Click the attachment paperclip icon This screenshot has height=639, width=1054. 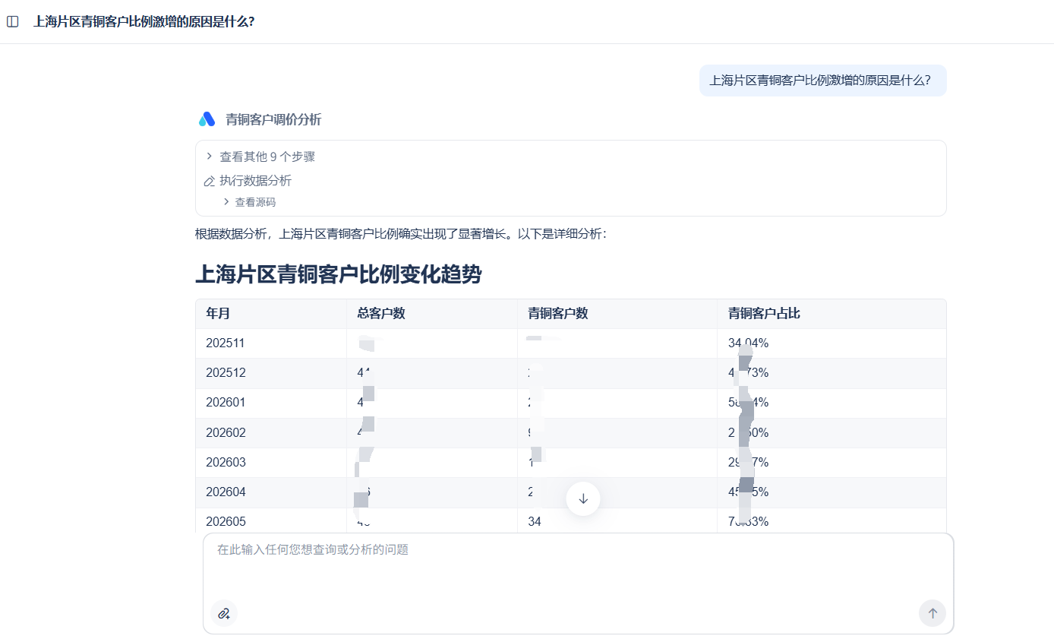pyautogui.click(x=224, y=613)
